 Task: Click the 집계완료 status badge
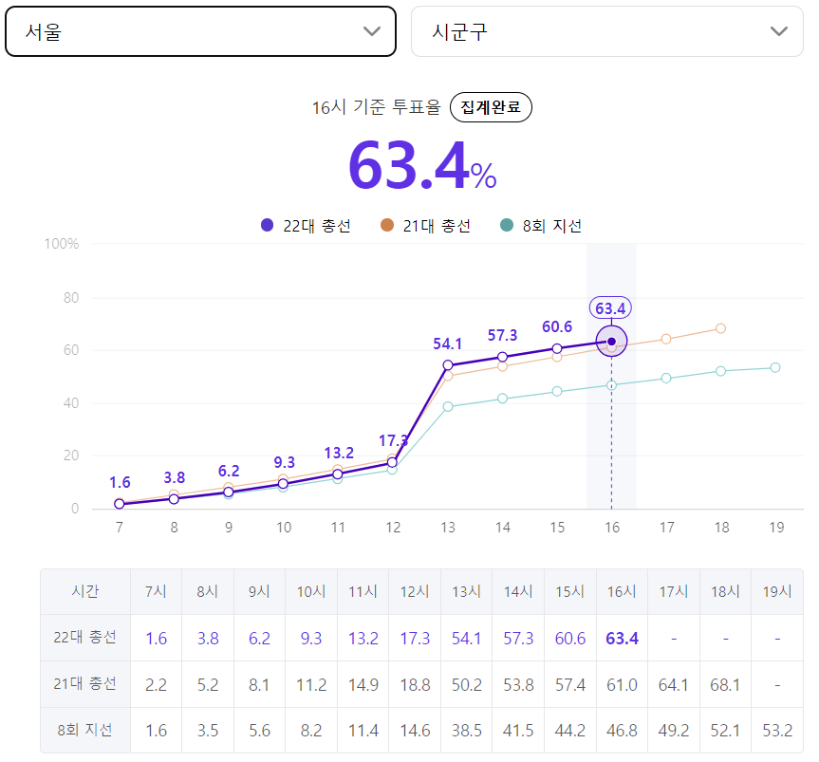point(491,107)
